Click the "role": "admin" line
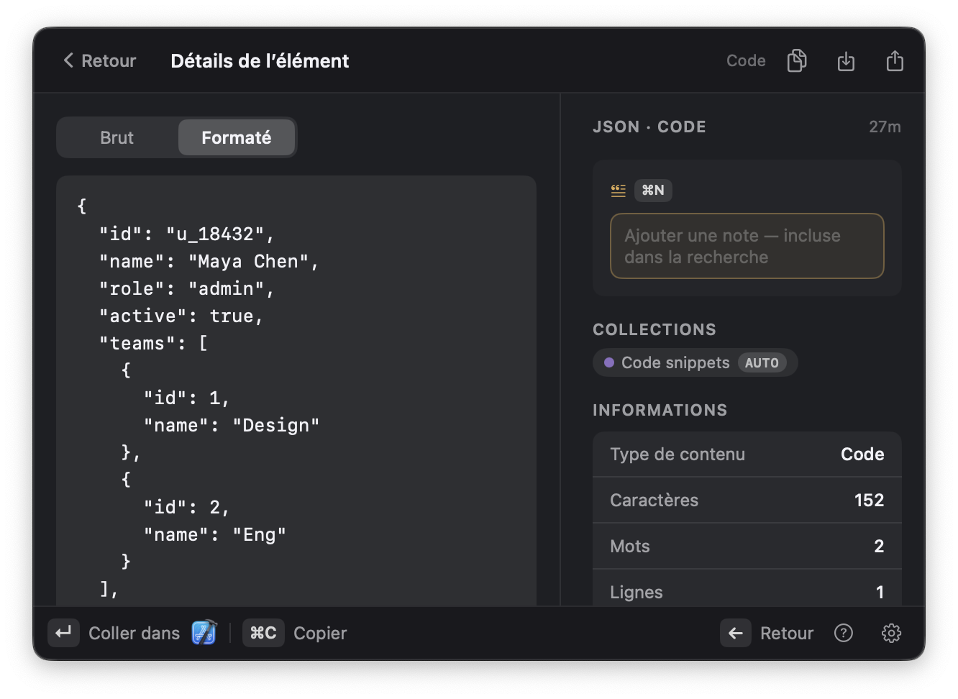 click(x=187, y=288)
